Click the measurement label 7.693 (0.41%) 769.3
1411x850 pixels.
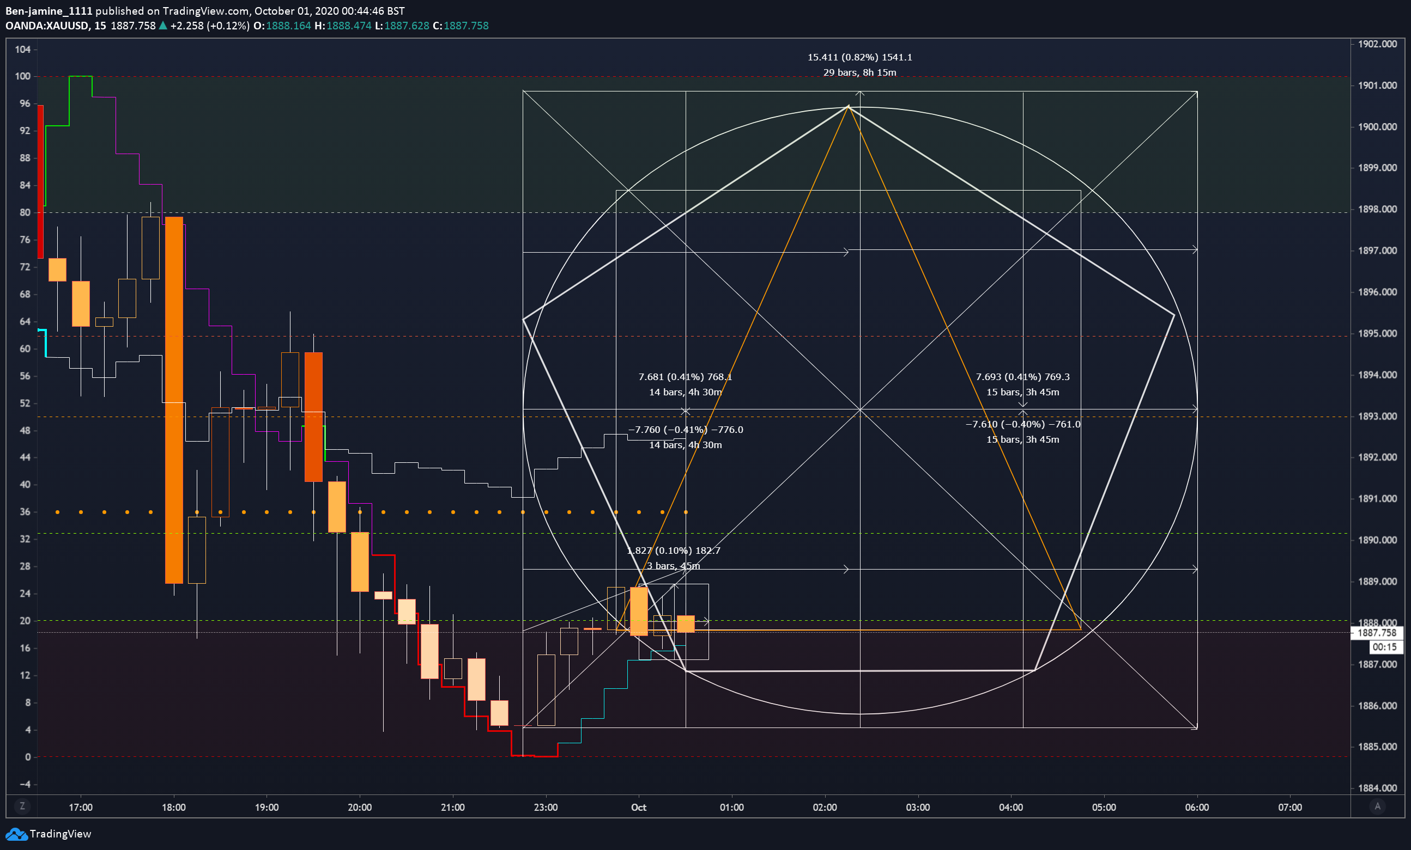click(x=1023, y=377)
